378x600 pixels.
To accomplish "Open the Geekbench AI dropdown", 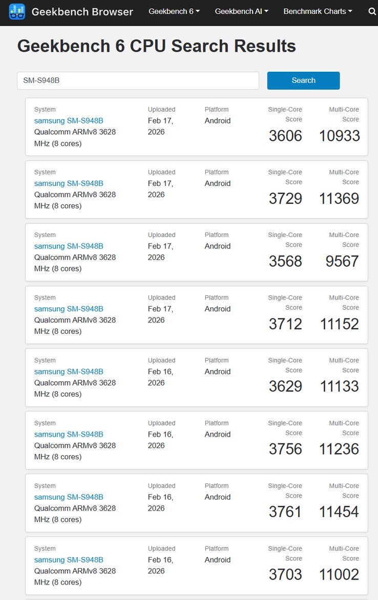I will [x=241, y=11].
